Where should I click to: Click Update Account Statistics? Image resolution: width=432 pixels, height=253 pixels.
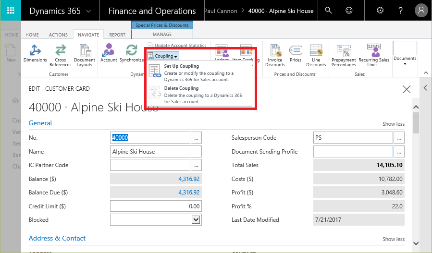pos(177,45)
